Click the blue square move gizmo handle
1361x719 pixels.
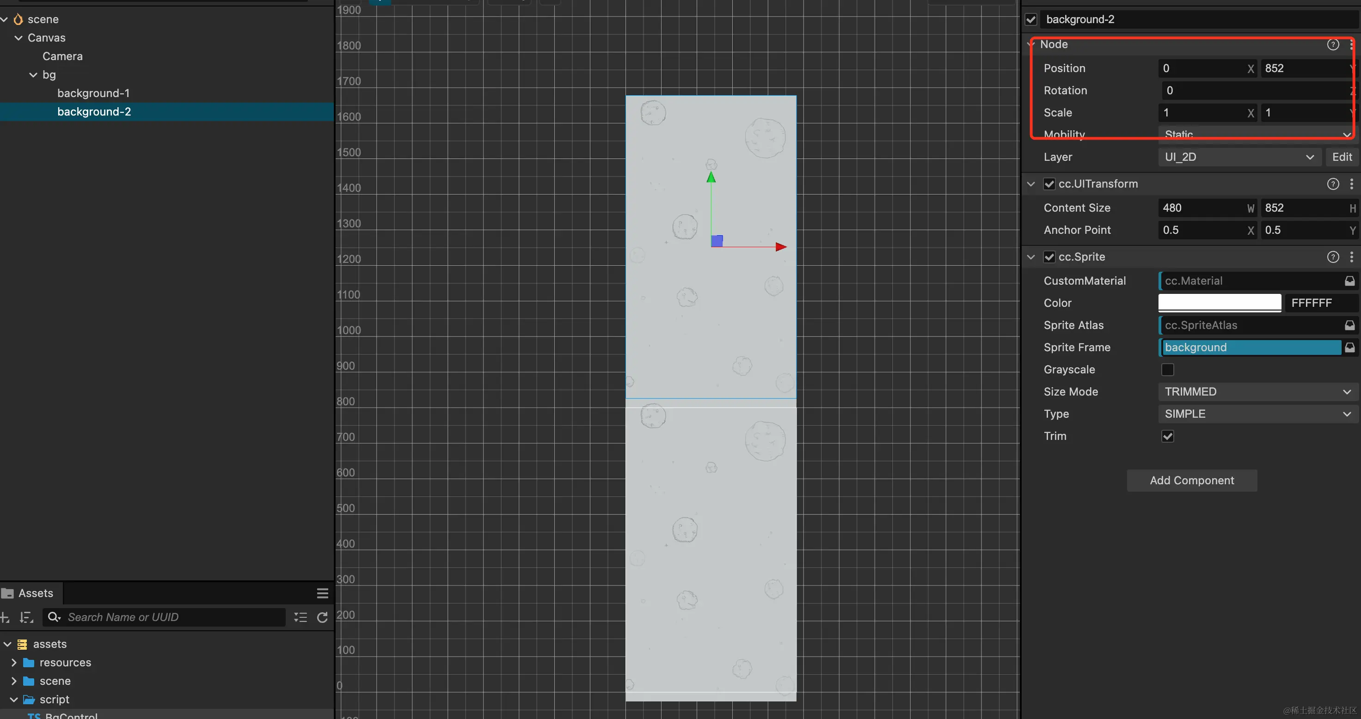point(717,241)
